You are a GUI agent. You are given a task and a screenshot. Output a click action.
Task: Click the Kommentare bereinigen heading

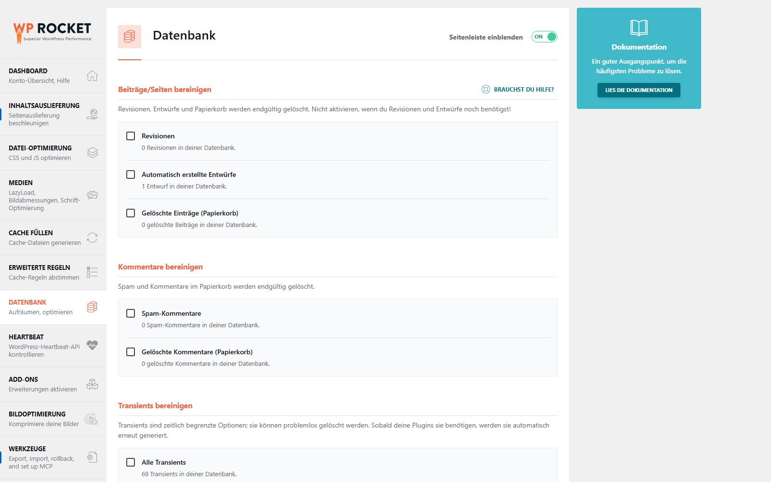click(x=160, y=267)
